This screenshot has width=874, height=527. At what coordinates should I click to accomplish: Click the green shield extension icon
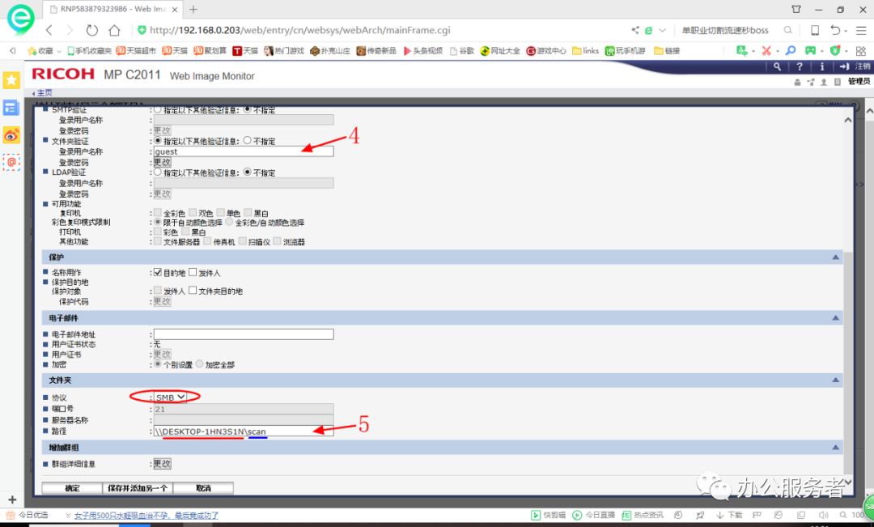point(834,51)
